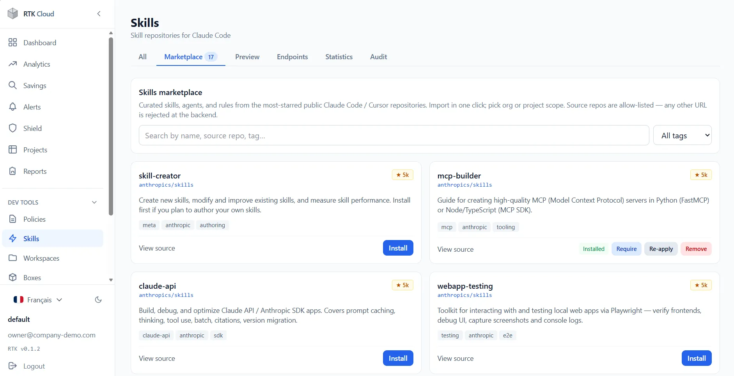Click the 5k star badge on webapp-testing
This screenshot has width=734, height=376.
[701, 285]
